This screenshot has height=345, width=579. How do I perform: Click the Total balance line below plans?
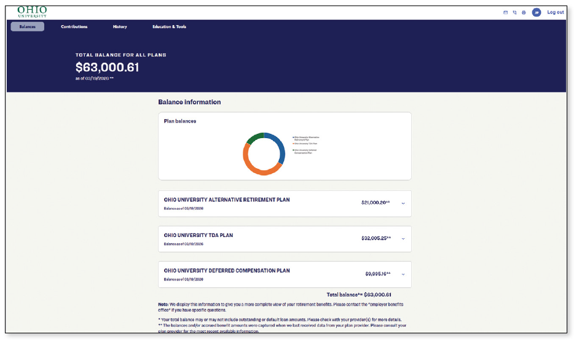coord(359,295)
